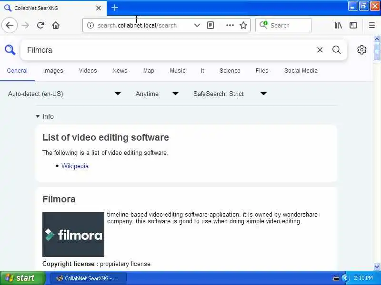Click the 2:10 PM taskbar clock

(363, 278)
